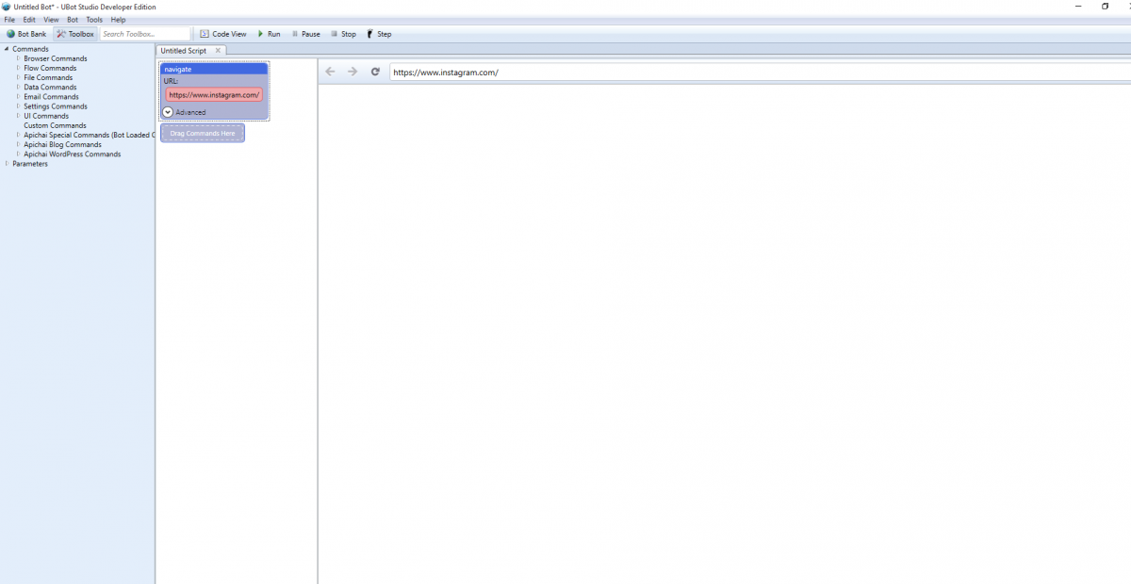Click the Drag Commands Here placeholder
This screenshot has width=1131, height=584.
(203, 134)
